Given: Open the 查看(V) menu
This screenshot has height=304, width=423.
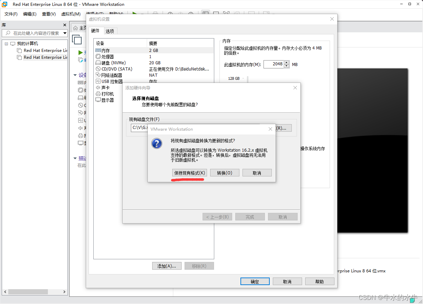Looking at the screenshot, I should pos(49,14).
